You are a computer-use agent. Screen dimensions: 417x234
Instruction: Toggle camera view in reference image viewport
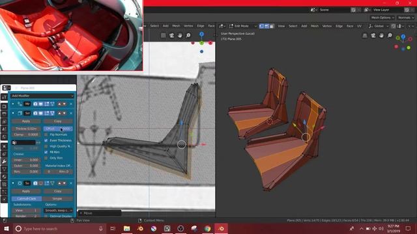(x=171, y=36)
